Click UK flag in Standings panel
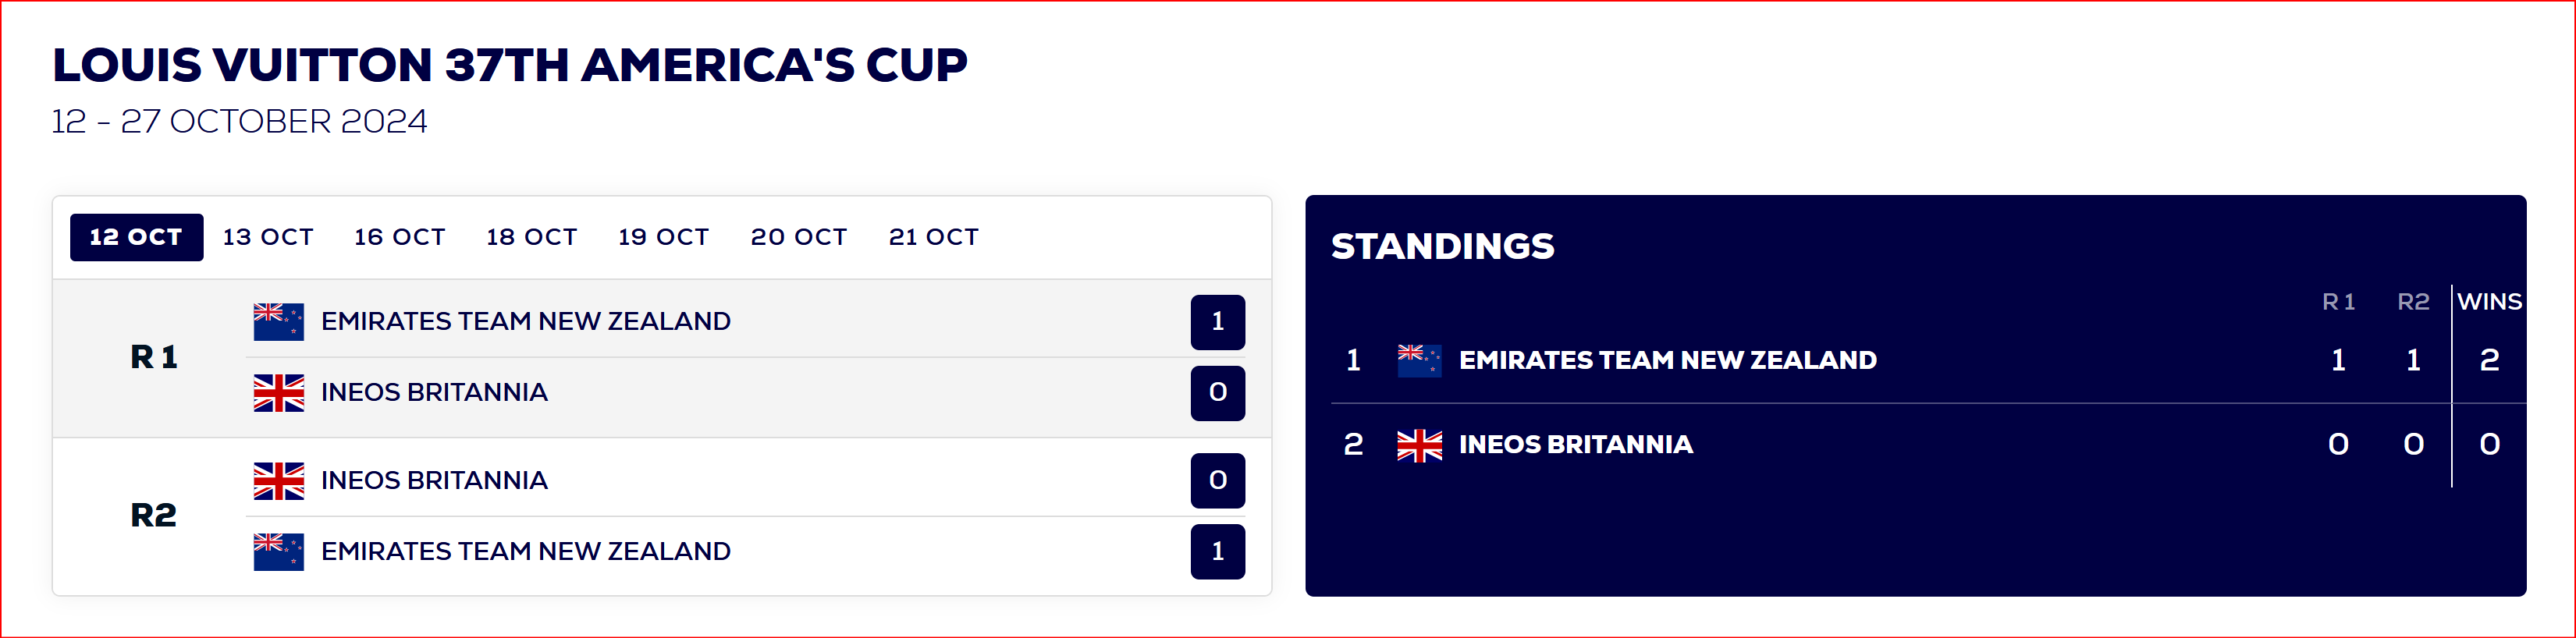The height and width of the screenshot is (638, 2576). tap(1419, 445)
